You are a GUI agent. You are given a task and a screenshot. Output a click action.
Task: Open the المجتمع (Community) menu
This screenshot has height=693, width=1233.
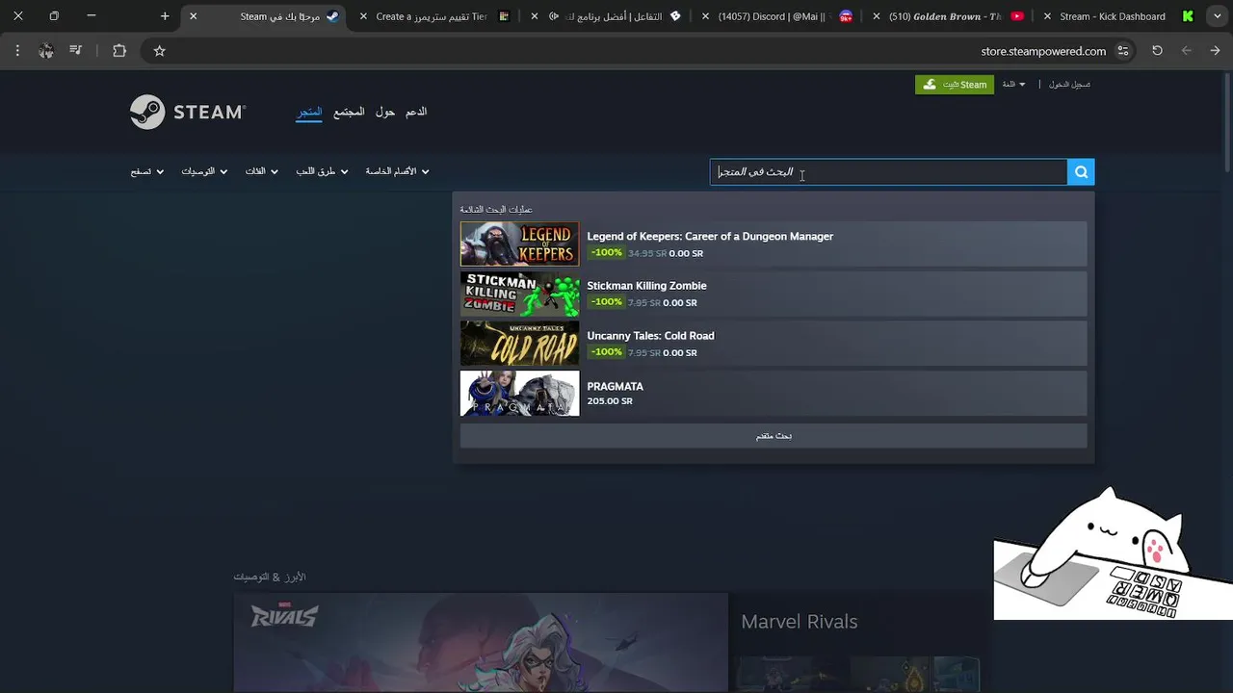pos(349,112)
